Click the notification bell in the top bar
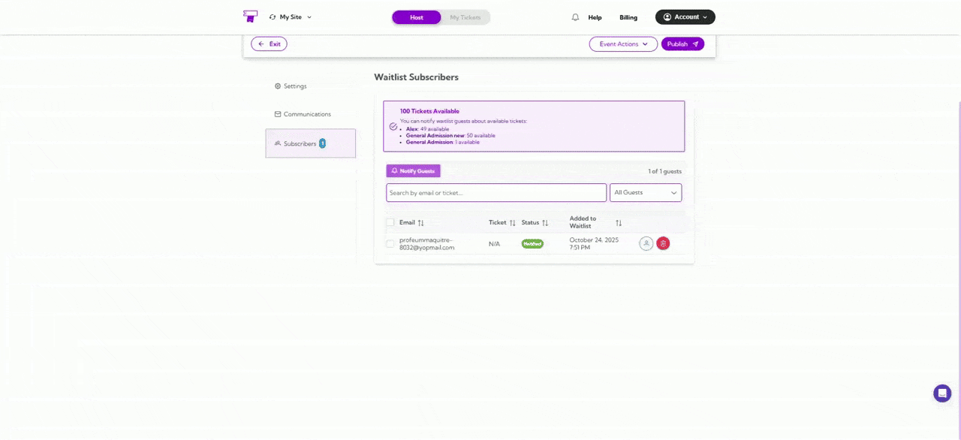 pyautogui.click(x=574, y=17)
